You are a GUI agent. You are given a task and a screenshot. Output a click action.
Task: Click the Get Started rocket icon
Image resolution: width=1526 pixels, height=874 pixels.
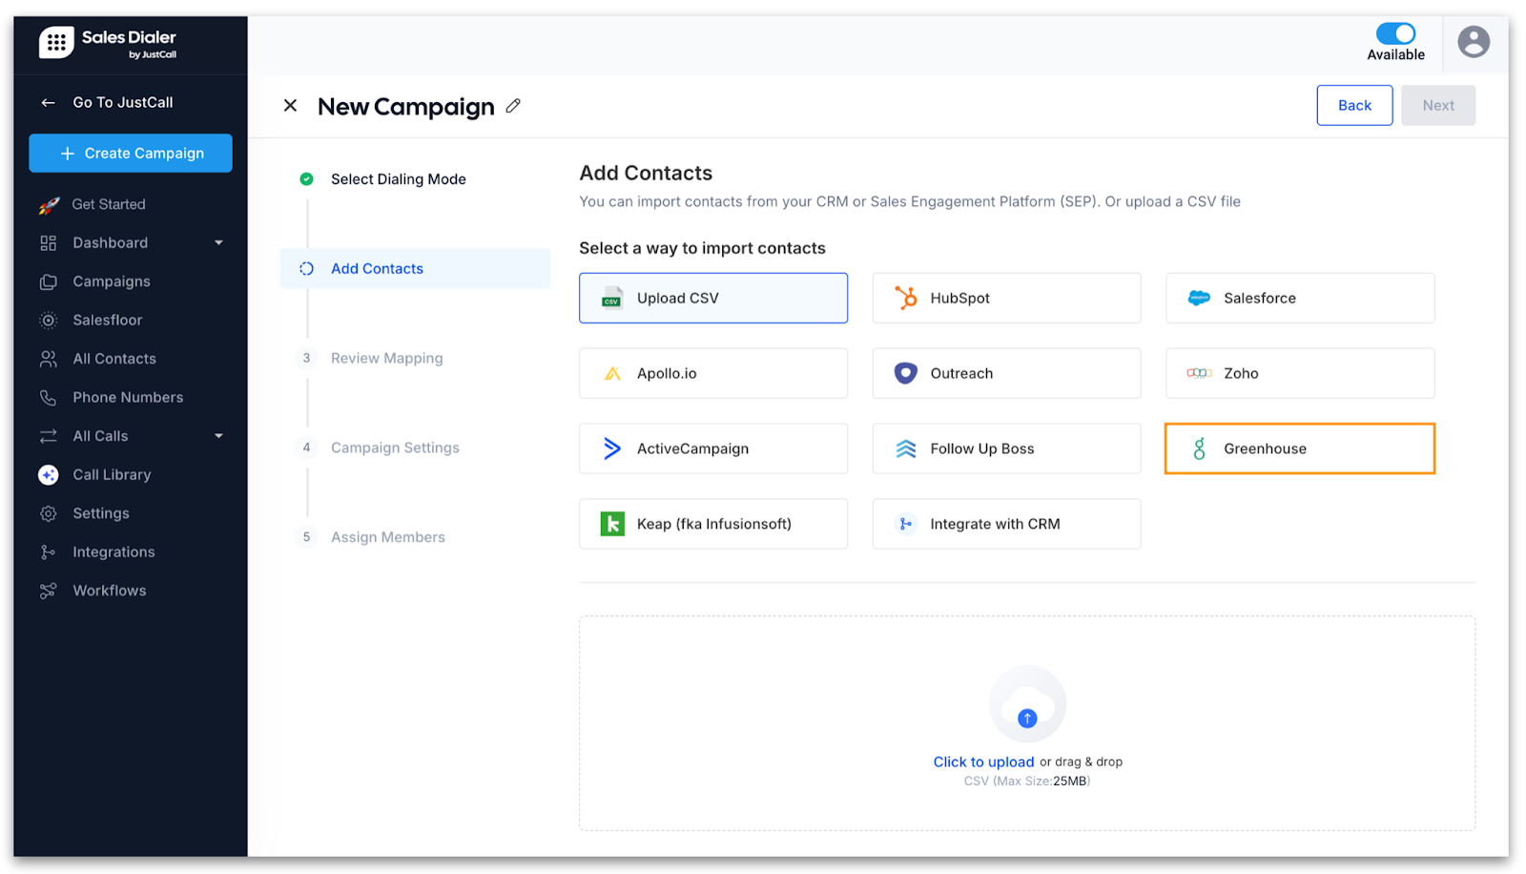tap(49, 204)
